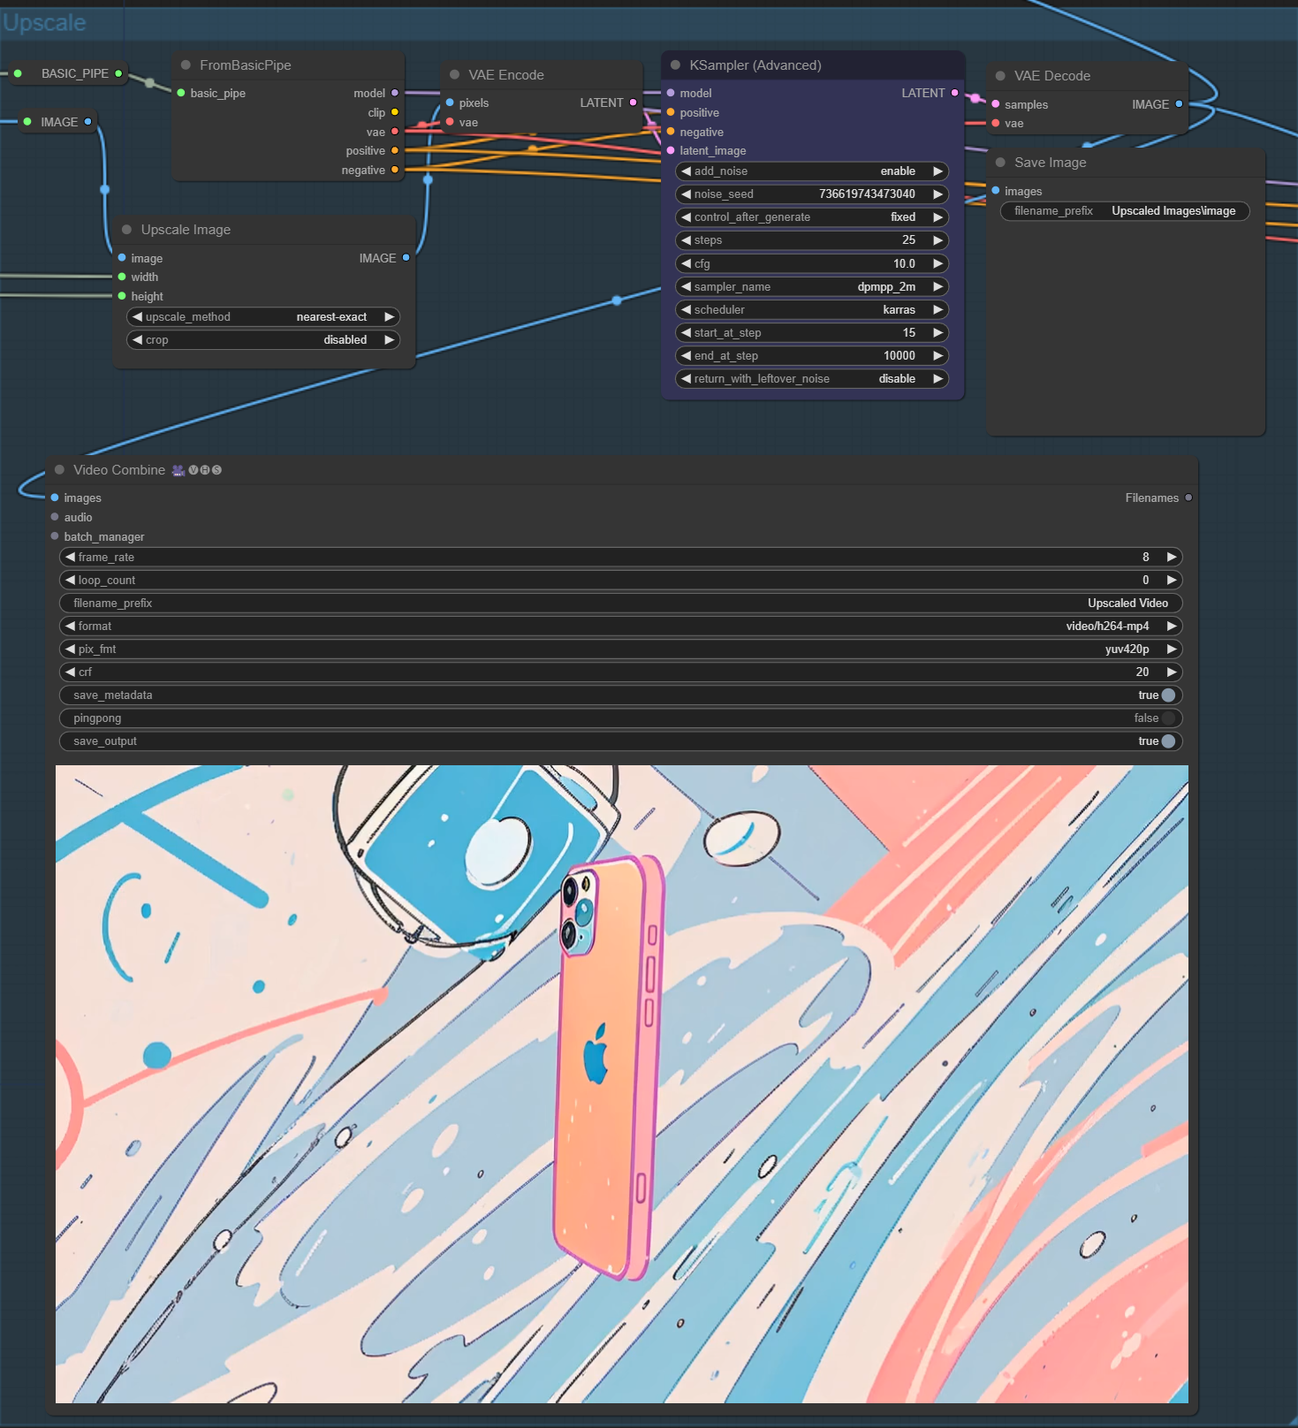Screen dimensions: 1298x1428
Task: Toggle the save_metadata switch
Action: (1168, 695)
